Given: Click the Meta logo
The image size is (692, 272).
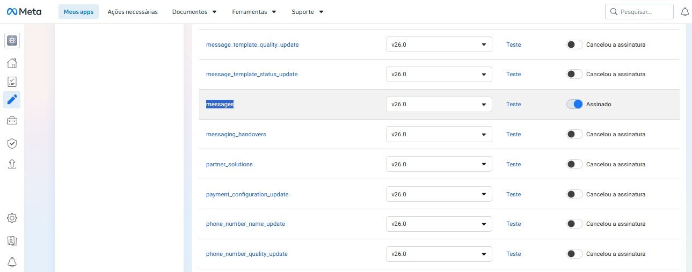Looking at the screenshot, I should [x=24, y=12].
